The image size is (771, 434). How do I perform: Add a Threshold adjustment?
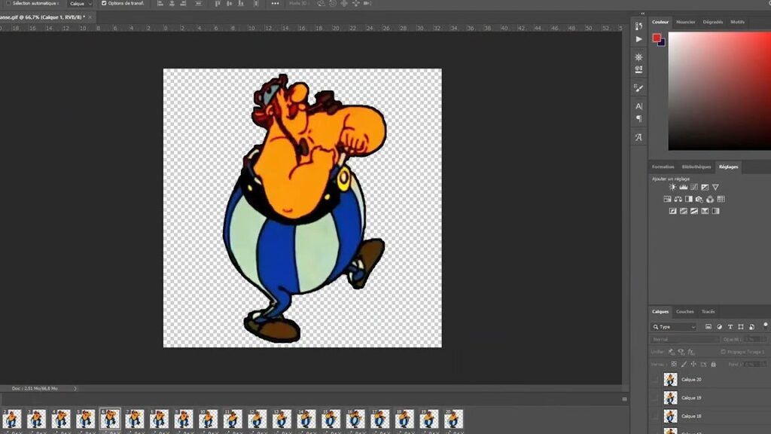694,211
